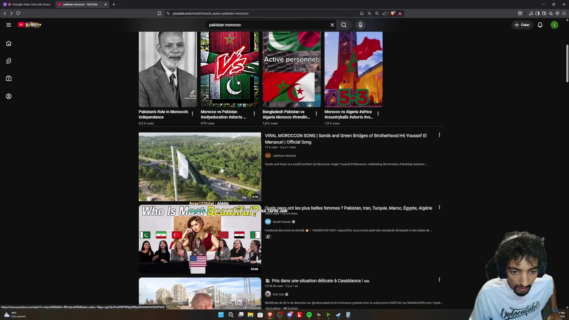Open the Brave Wallet icon
Image resolution: width=569 pixels, height=320 pixels.
[544, 13]
